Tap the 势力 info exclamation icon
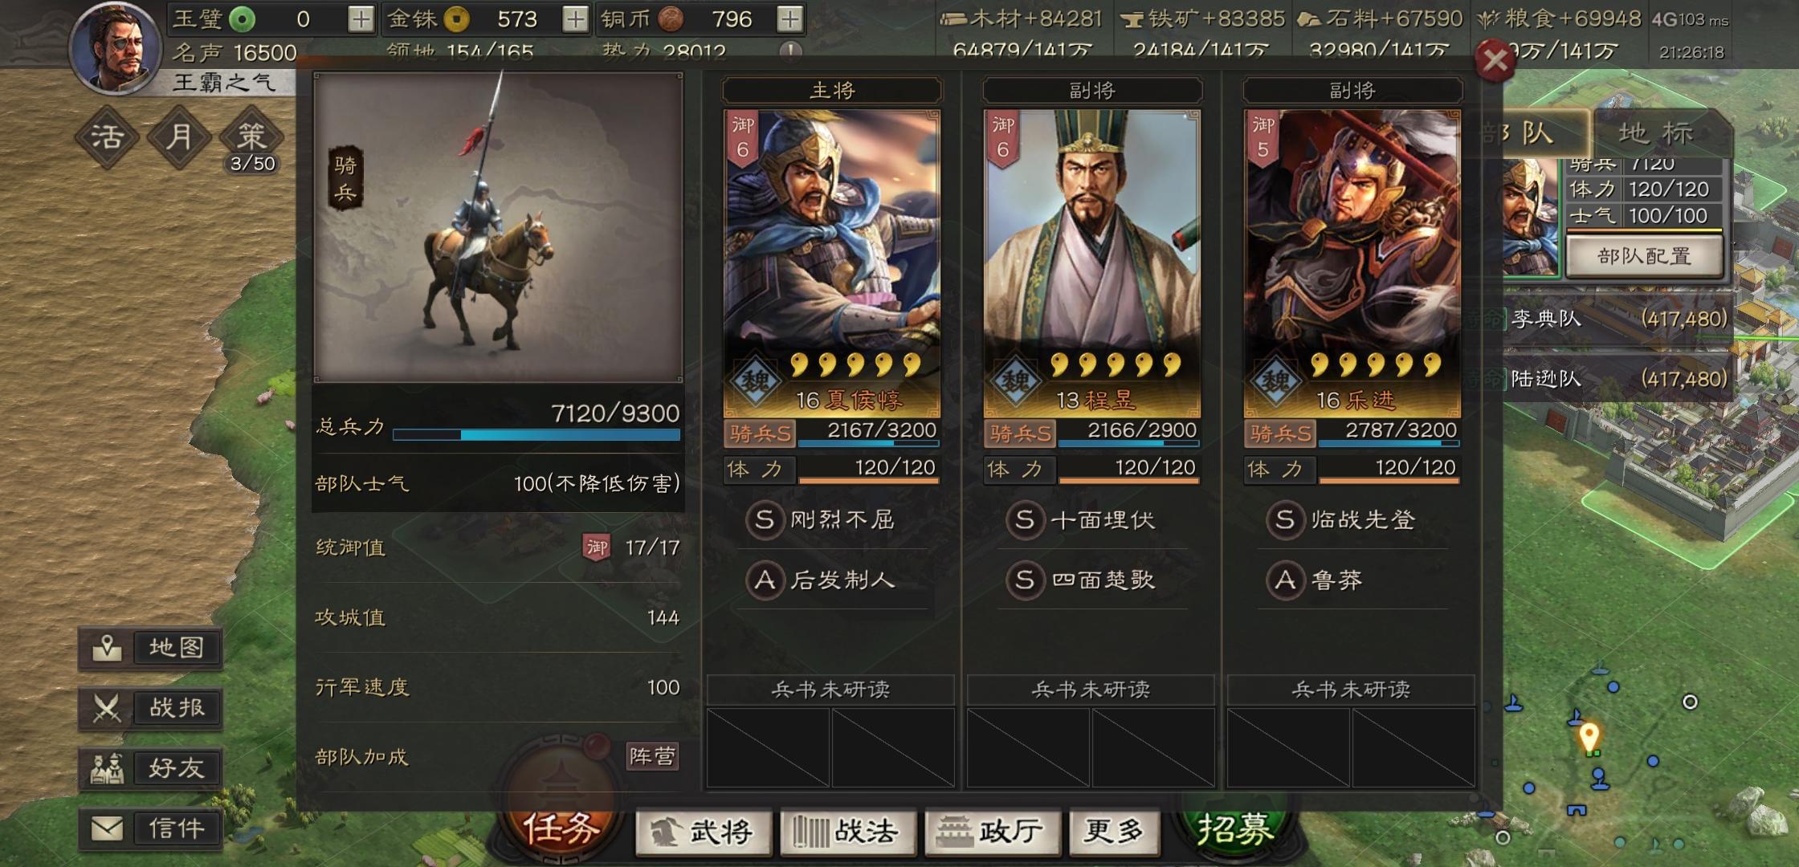This screenshot has width=1799, height=867. click(791, 52)
